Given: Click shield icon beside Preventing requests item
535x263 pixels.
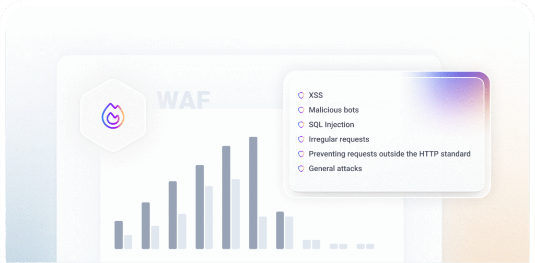Looking at the screenshot, I should (x=301, y=154).
